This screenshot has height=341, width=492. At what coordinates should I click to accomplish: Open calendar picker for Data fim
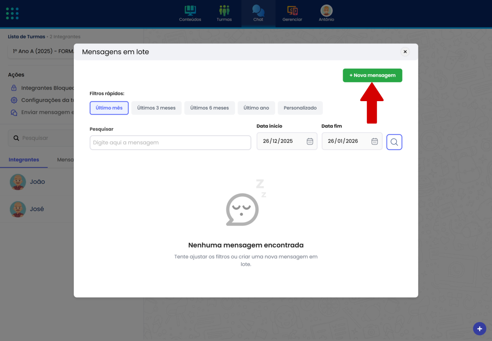tap(375, 141)
